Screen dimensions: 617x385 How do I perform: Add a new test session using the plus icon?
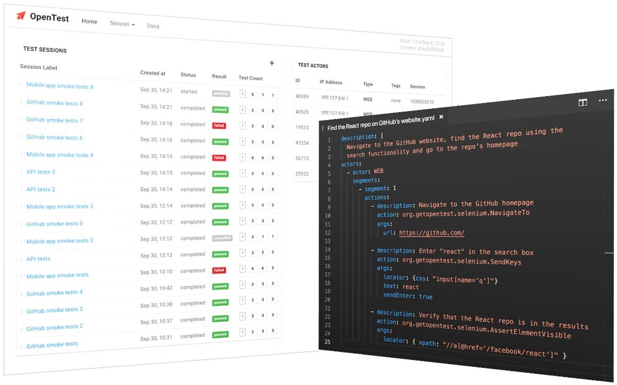[x=272, y=63]
